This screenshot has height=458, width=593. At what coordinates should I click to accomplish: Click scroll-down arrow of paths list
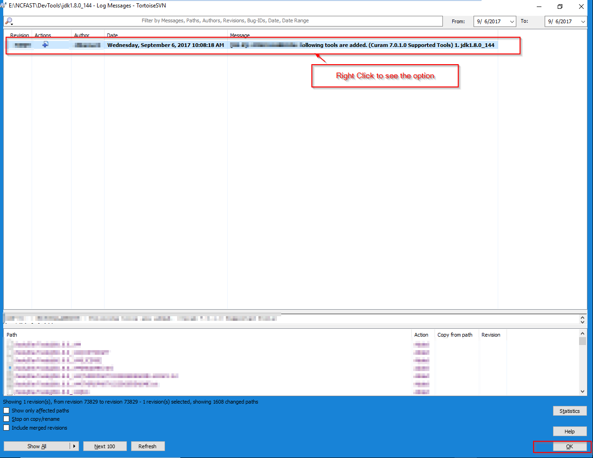pyautogui.click(x=583, y=392)
